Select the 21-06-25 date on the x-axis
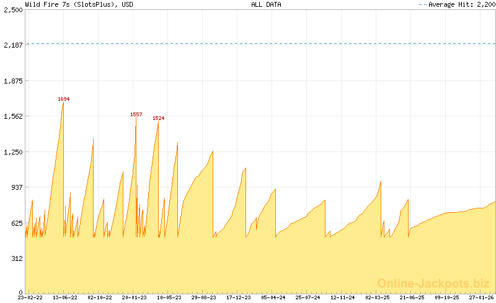Image resolution: width=496 pixels, height=303 pixels. 412,297
